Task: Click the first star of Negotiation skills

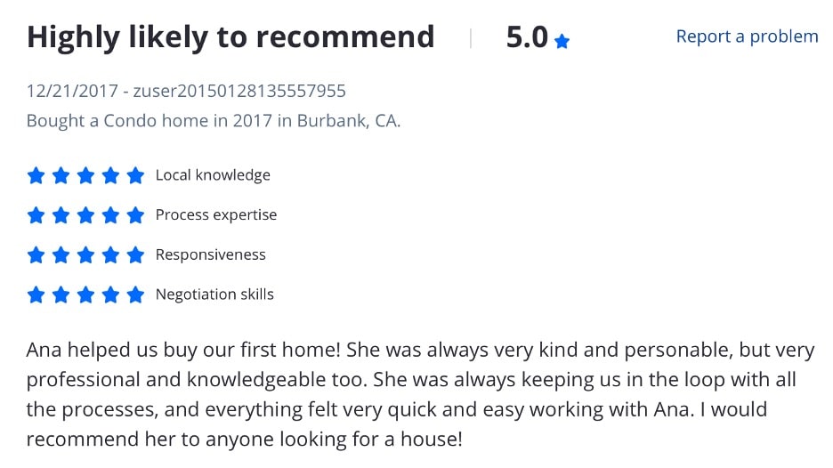Action: click(36, 295)
